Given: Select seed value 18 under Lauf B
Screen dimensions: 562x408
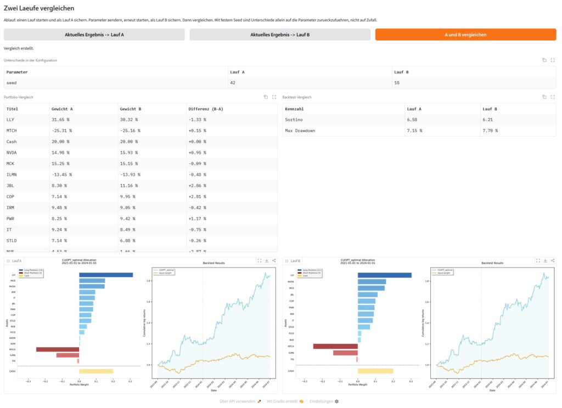Looking at the screenshot, I should pos(474,83).
